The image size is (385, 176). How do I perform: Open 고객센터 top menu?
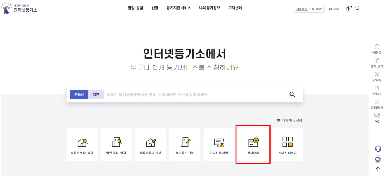pyautogui.click(x=235, y=8)
